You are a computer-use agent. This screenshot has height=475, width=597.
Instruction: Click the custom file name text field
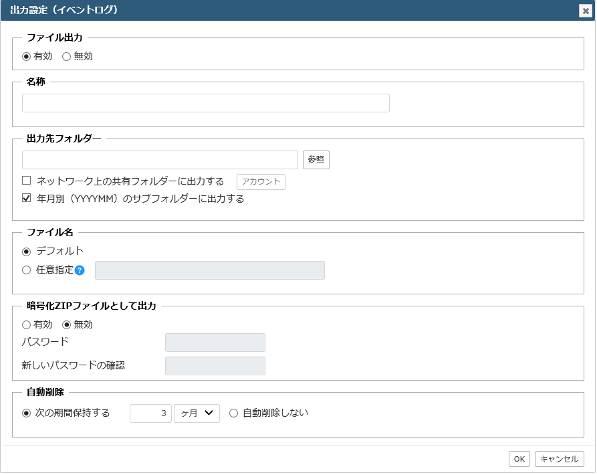pos(210,270)
